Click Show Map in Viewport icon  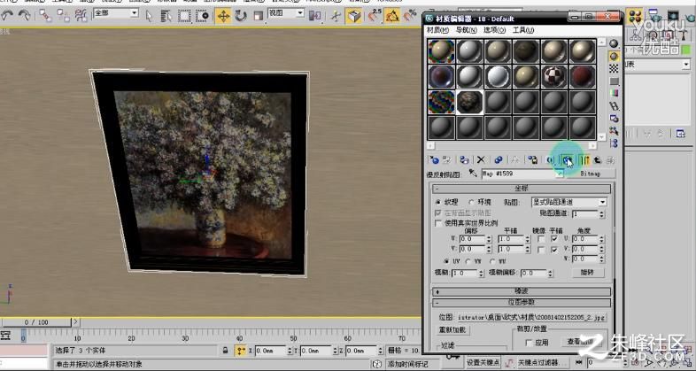coord(568,160)
